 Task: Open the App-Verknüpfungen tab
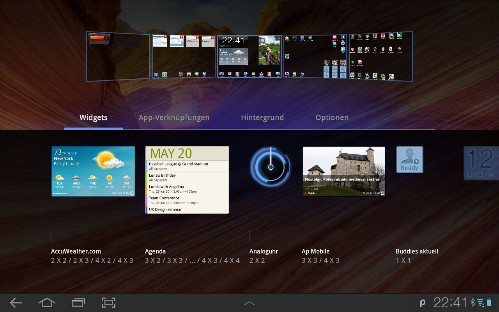tap(174, 117)
